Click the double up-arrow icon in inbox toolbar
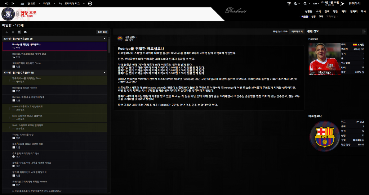The image size is (369, 195). (13, 32)
